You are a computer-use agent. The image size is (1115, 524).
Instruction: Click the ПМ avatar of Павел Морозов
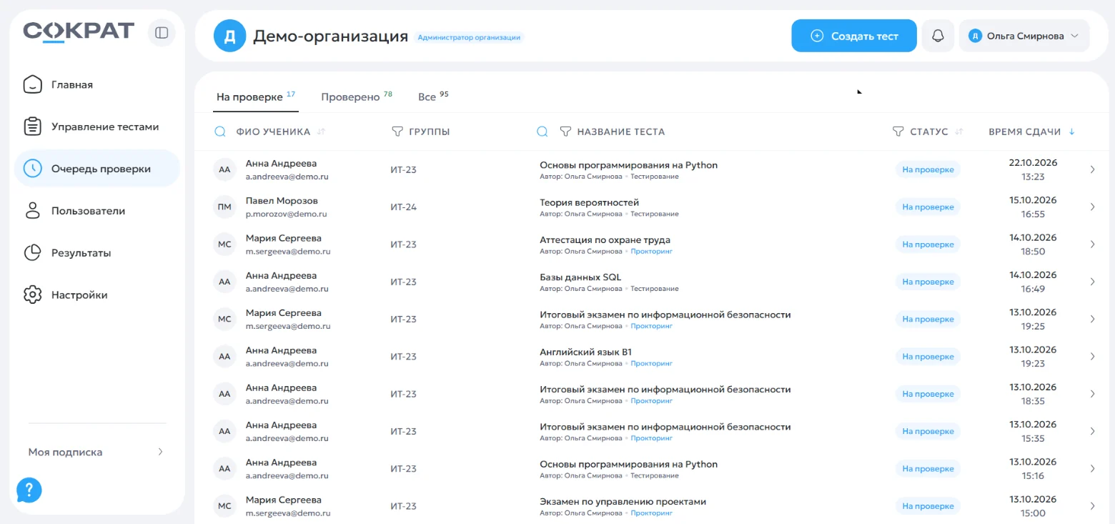click(x=224, y=207)
